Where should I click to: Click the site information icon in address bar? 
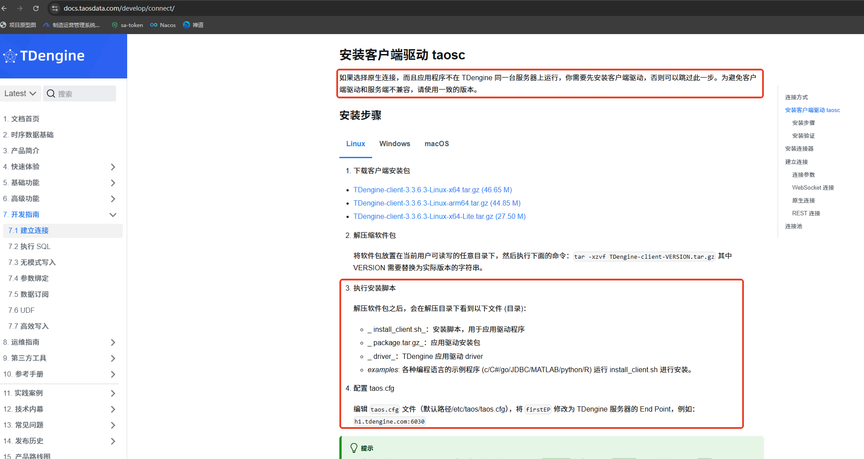[55, 8]
